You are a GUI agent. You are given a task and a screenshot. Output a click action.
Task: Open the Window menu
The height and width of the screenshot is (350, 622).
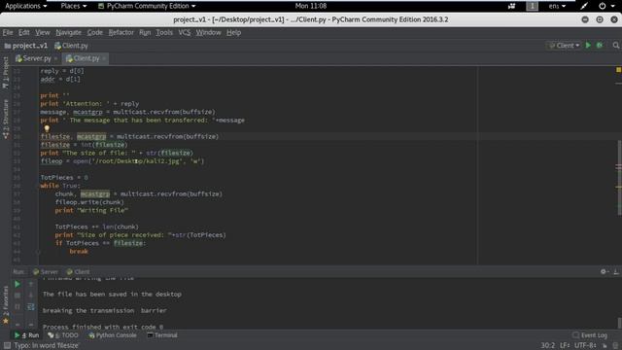pos(208,32)
